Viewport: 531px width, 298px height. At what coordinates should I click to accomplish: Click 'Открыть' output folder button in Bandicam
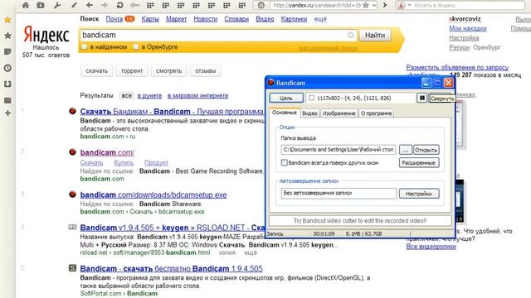click(x=426, y=150)
